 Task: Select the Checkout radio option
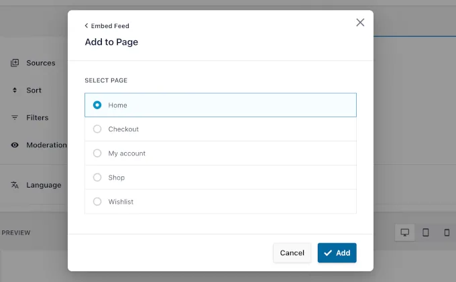tap(97, 129)
